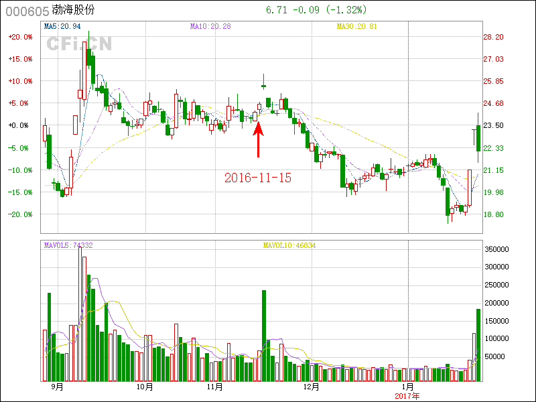Select the 9月 label on time axis
536x402 pixels.
pyautogui.click(x=57, y=387)
